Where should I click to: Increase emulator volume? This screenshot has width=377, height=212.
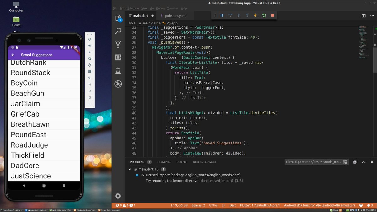(90, 46)
